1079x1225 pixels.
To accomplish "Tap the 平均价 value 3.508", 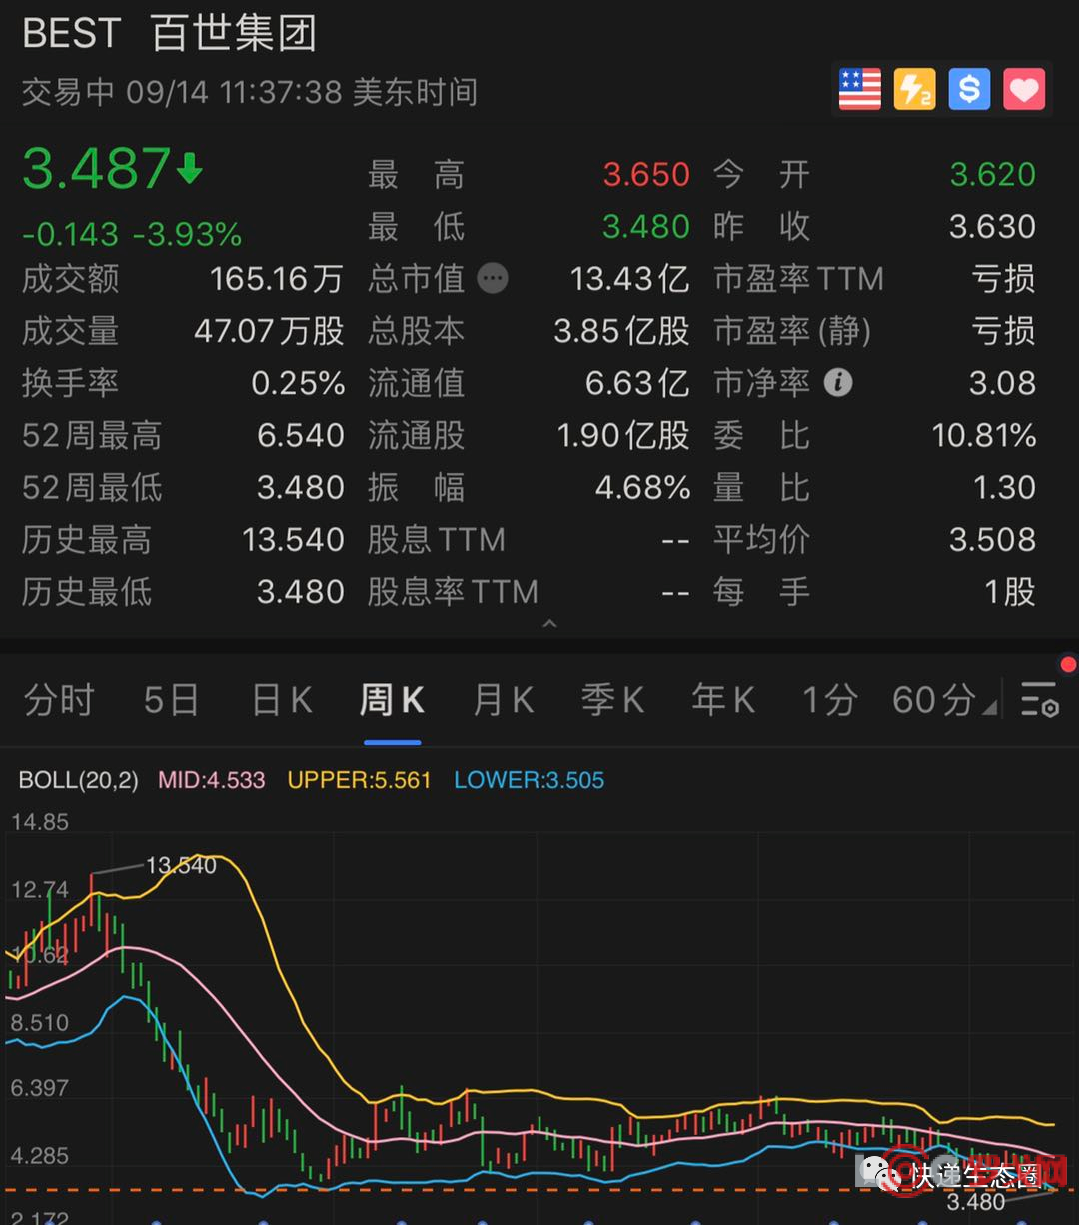I will pos(992,540).
